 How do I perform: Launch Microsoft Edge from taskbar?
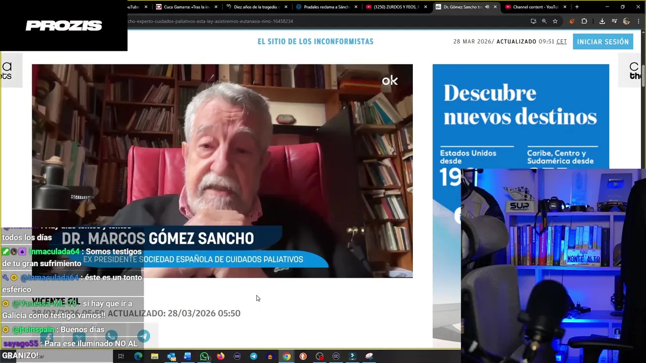click(x=138, y=356)
